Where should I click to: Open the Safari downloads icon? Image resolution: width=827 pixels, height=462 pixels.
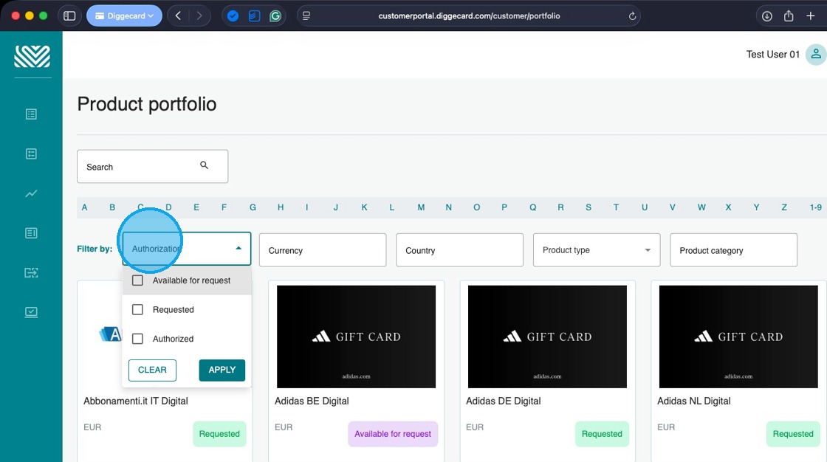point(767,15)
